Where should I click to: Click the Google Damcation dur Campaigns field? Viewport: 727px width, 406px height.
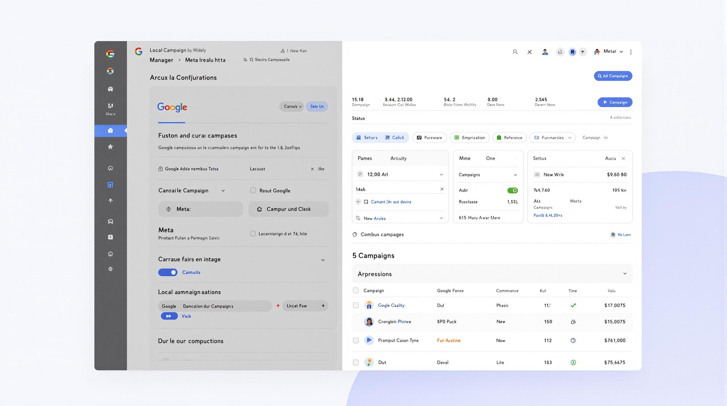[x=215, y=306]
